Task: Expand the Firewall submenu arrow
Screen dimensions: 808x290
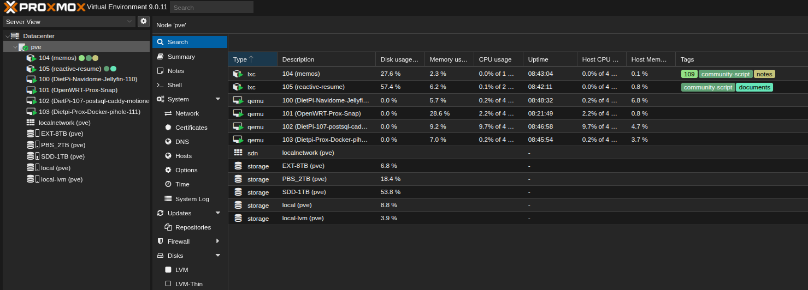Action: tap(218, 241)
